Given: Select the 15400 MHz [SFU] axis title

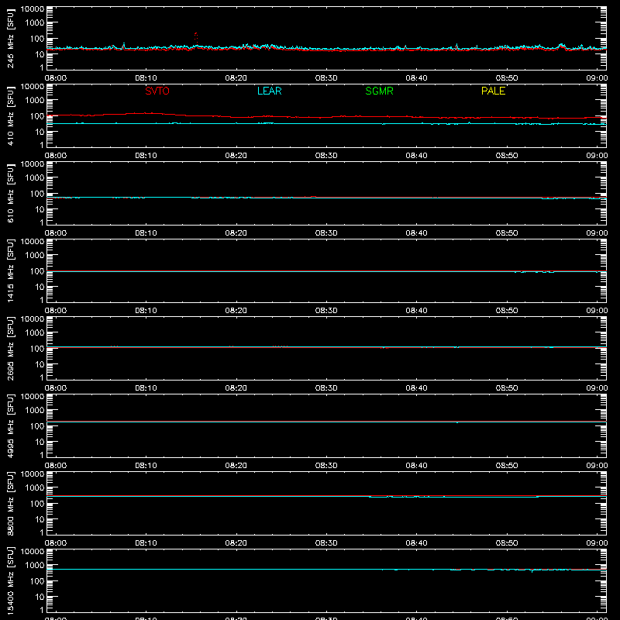Looking at the screenshot, I should [10, 580].
